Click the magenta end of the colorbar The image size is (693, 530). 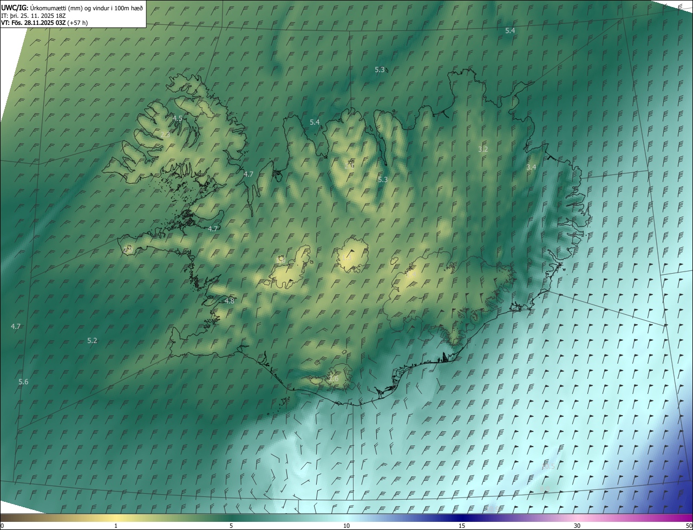pyautogui.click(x=688, y=518)
